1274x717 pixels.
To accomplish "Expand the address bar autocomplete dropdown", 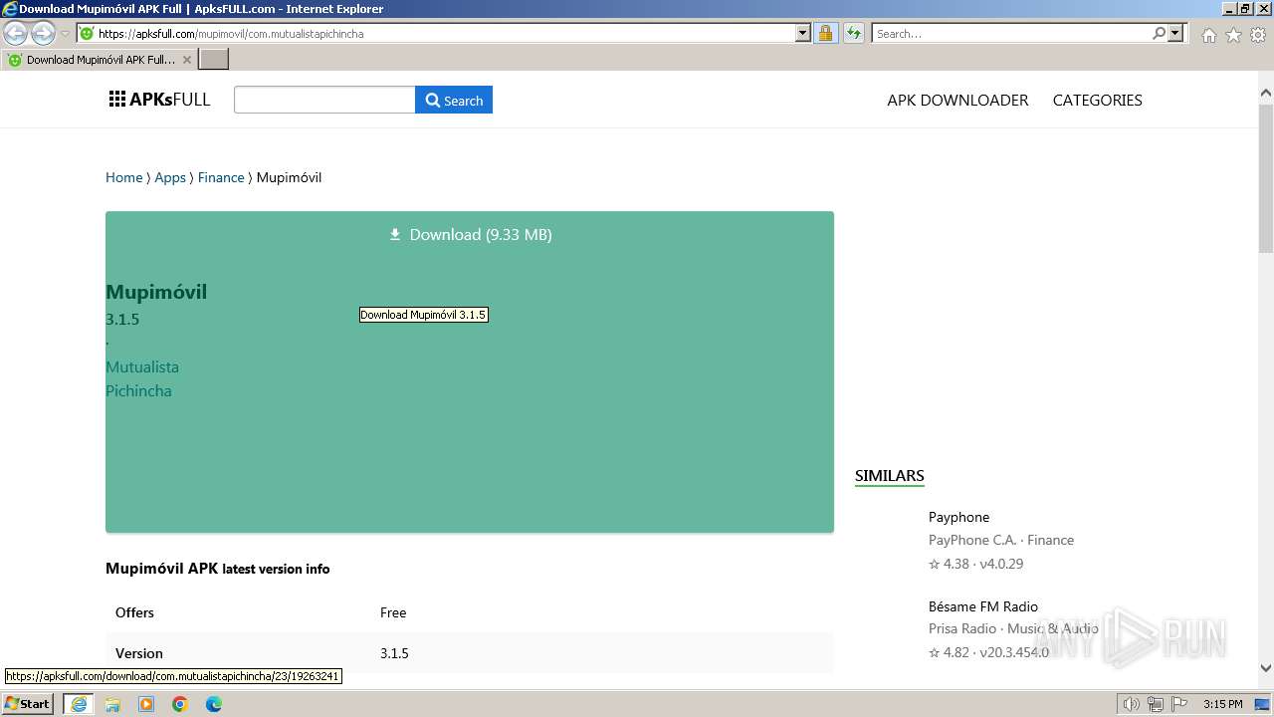I will (x=803, y=33).
